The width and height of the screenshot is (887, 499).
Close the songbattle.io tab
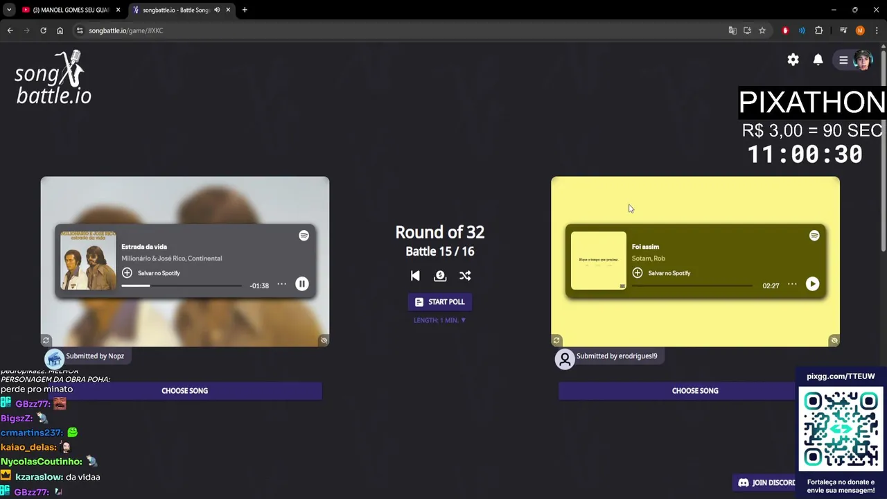tap(228, 10)
